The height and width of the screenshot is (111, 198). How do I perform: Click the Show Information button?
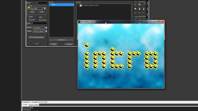[x=37, y=37]
